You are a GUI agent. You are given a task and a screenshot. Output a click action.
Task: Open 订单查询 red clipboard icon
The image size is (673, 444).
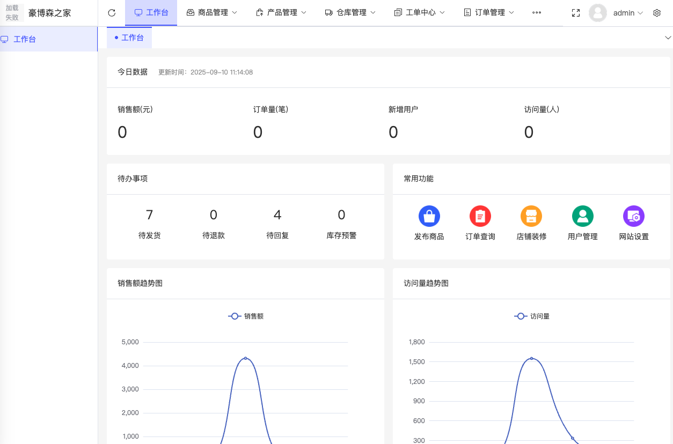click(480, 216)
